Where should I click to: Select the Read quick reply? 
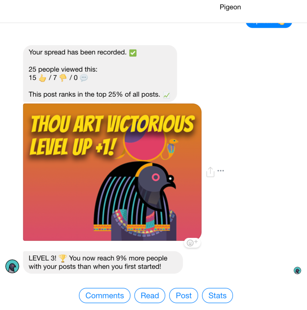150,296
